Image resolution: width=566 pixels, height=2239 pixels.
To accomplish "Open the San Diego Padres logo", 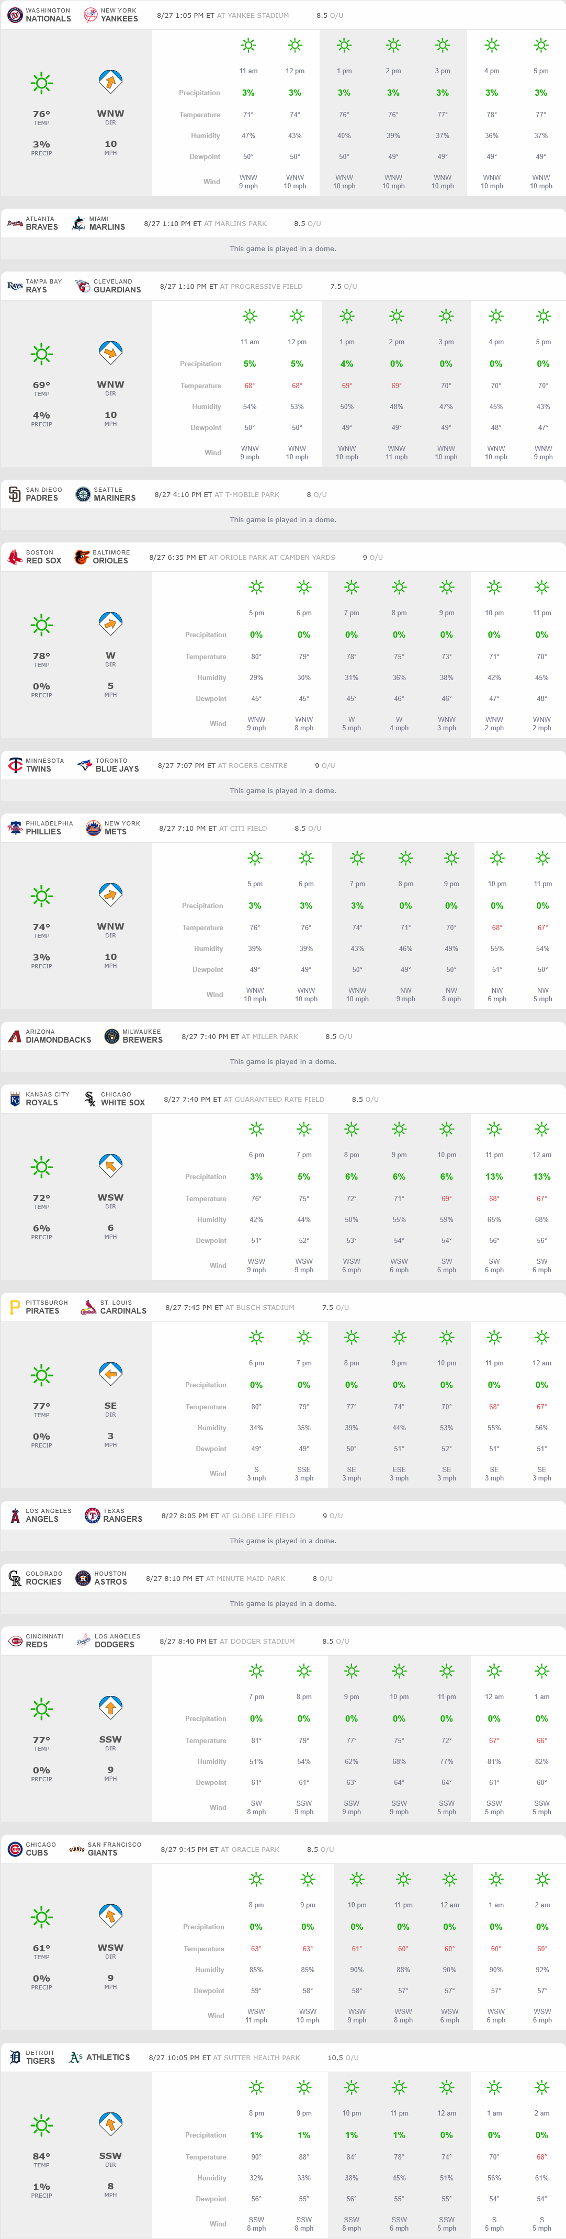I will tap(15, 494).
